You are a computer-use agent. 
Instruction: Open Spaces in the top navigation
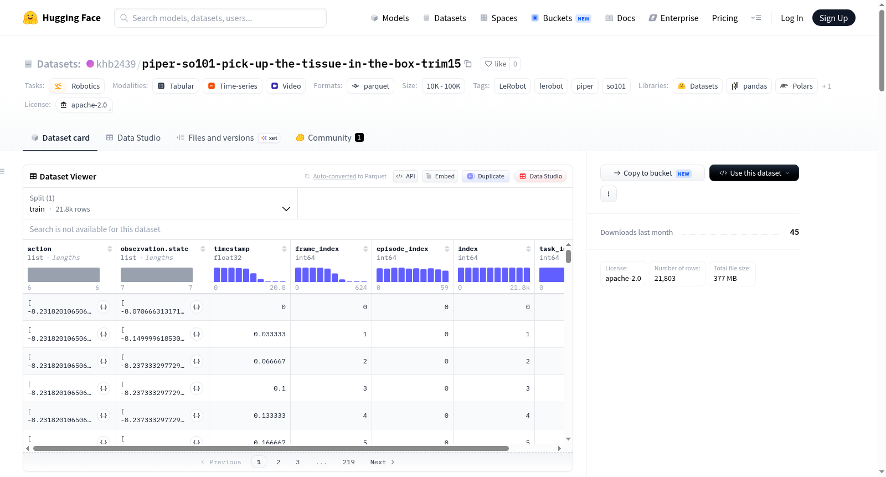tap(499, 18)
